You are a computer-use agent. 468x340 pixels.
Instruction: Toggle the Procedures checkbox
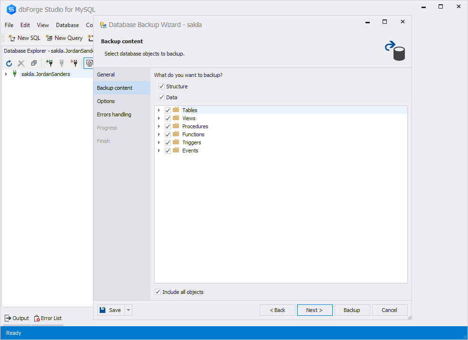[x=168, y=126]
